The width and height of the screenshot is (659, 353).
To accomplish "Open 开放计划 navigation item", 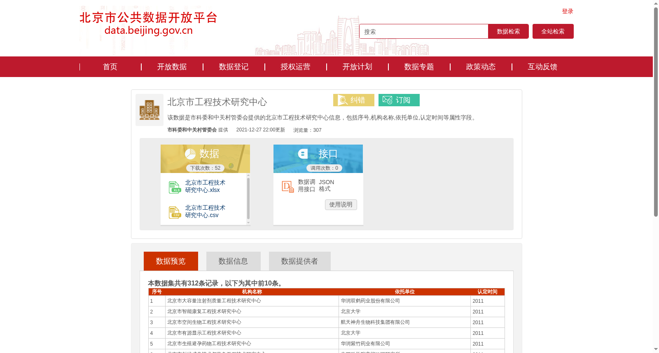I will [357, 67].
